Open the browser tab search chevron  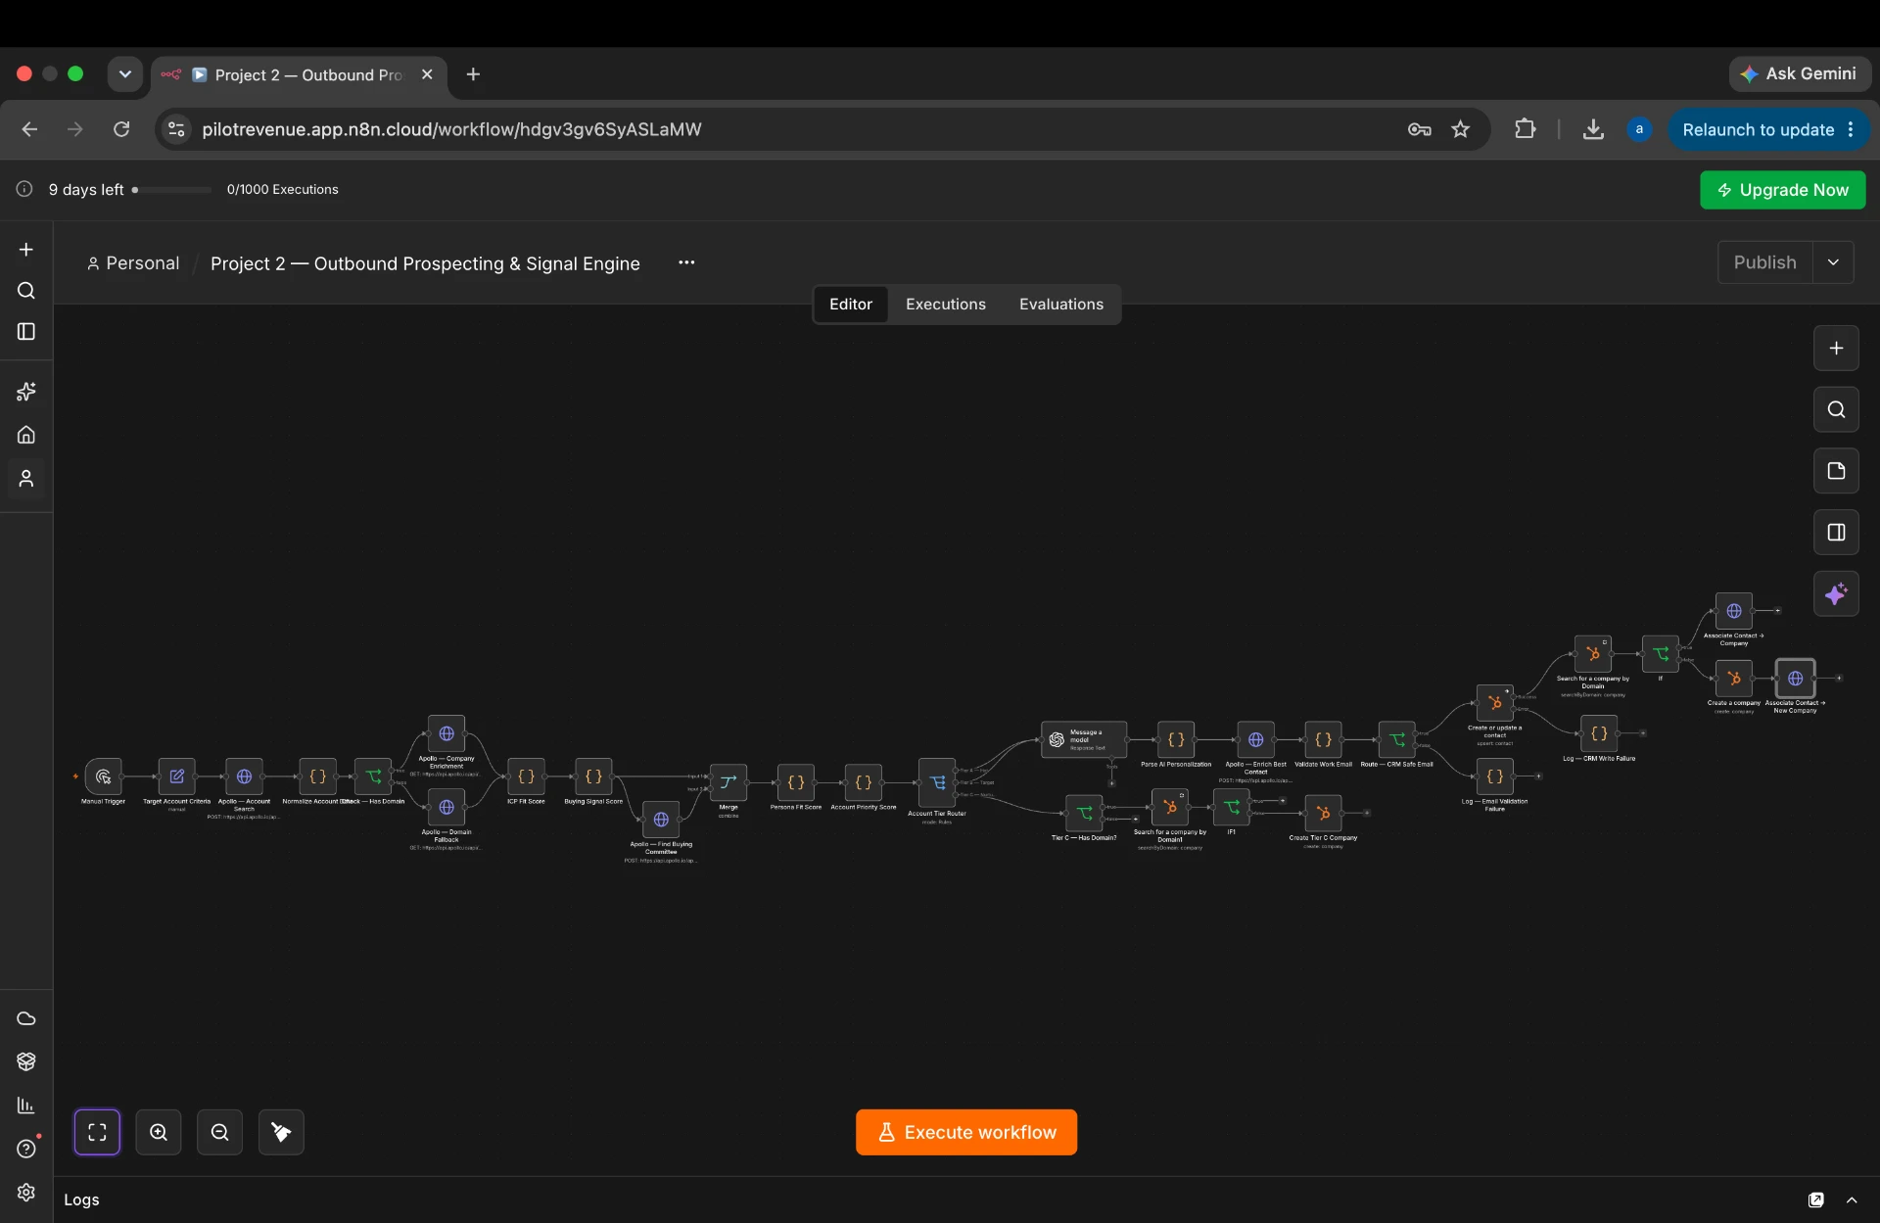[125, 74]
